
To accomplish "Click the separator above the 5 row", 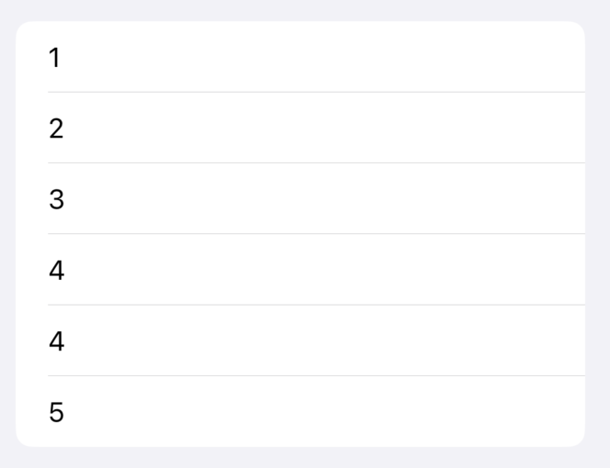I will 316,375.
